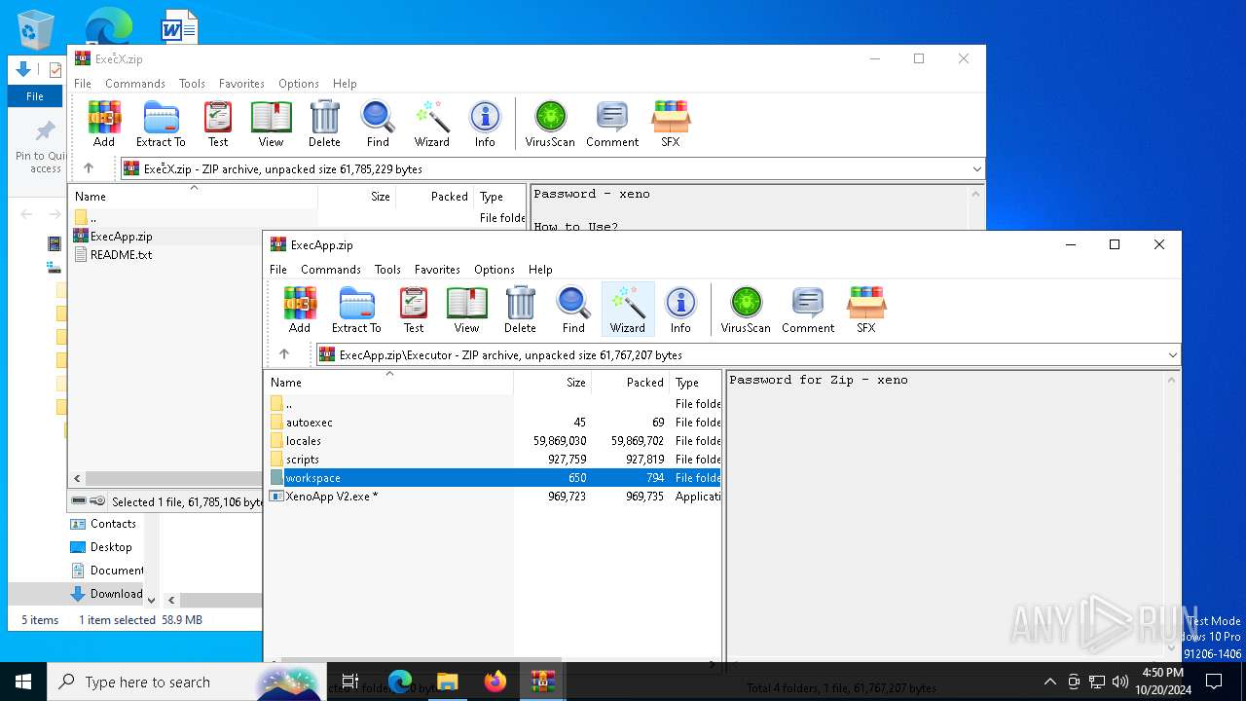Click Add icon in ExecX.zip window
1246x701 pixels.
[x=104, y=125]
